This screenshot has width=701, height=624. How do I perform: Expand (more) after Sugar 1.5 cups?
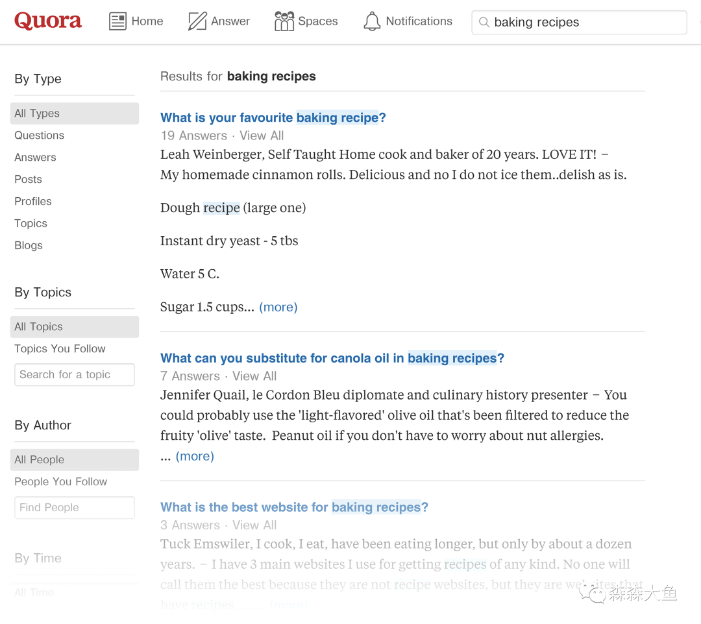pos(278,307)
